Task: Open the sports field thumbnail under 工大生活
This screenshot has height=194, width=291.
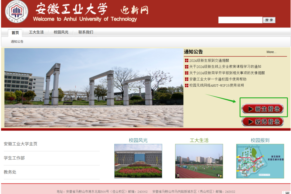Action: pyautogui.click(x=199, y=161)
